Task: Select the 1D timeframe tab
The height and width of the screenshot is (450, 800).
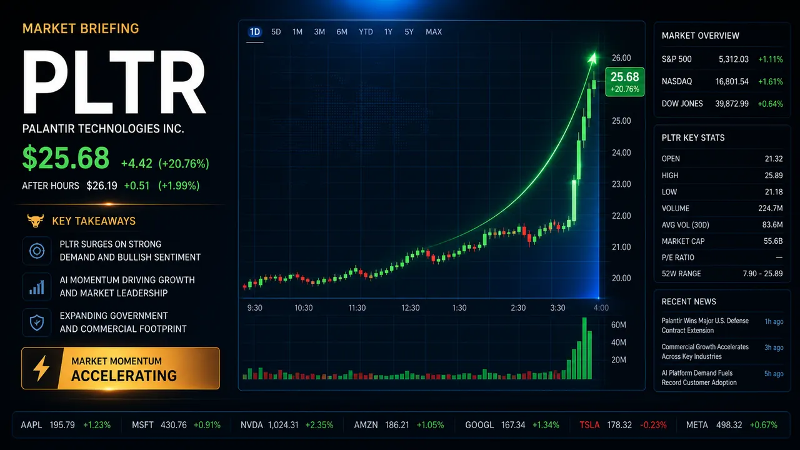Action: (255, 32)
